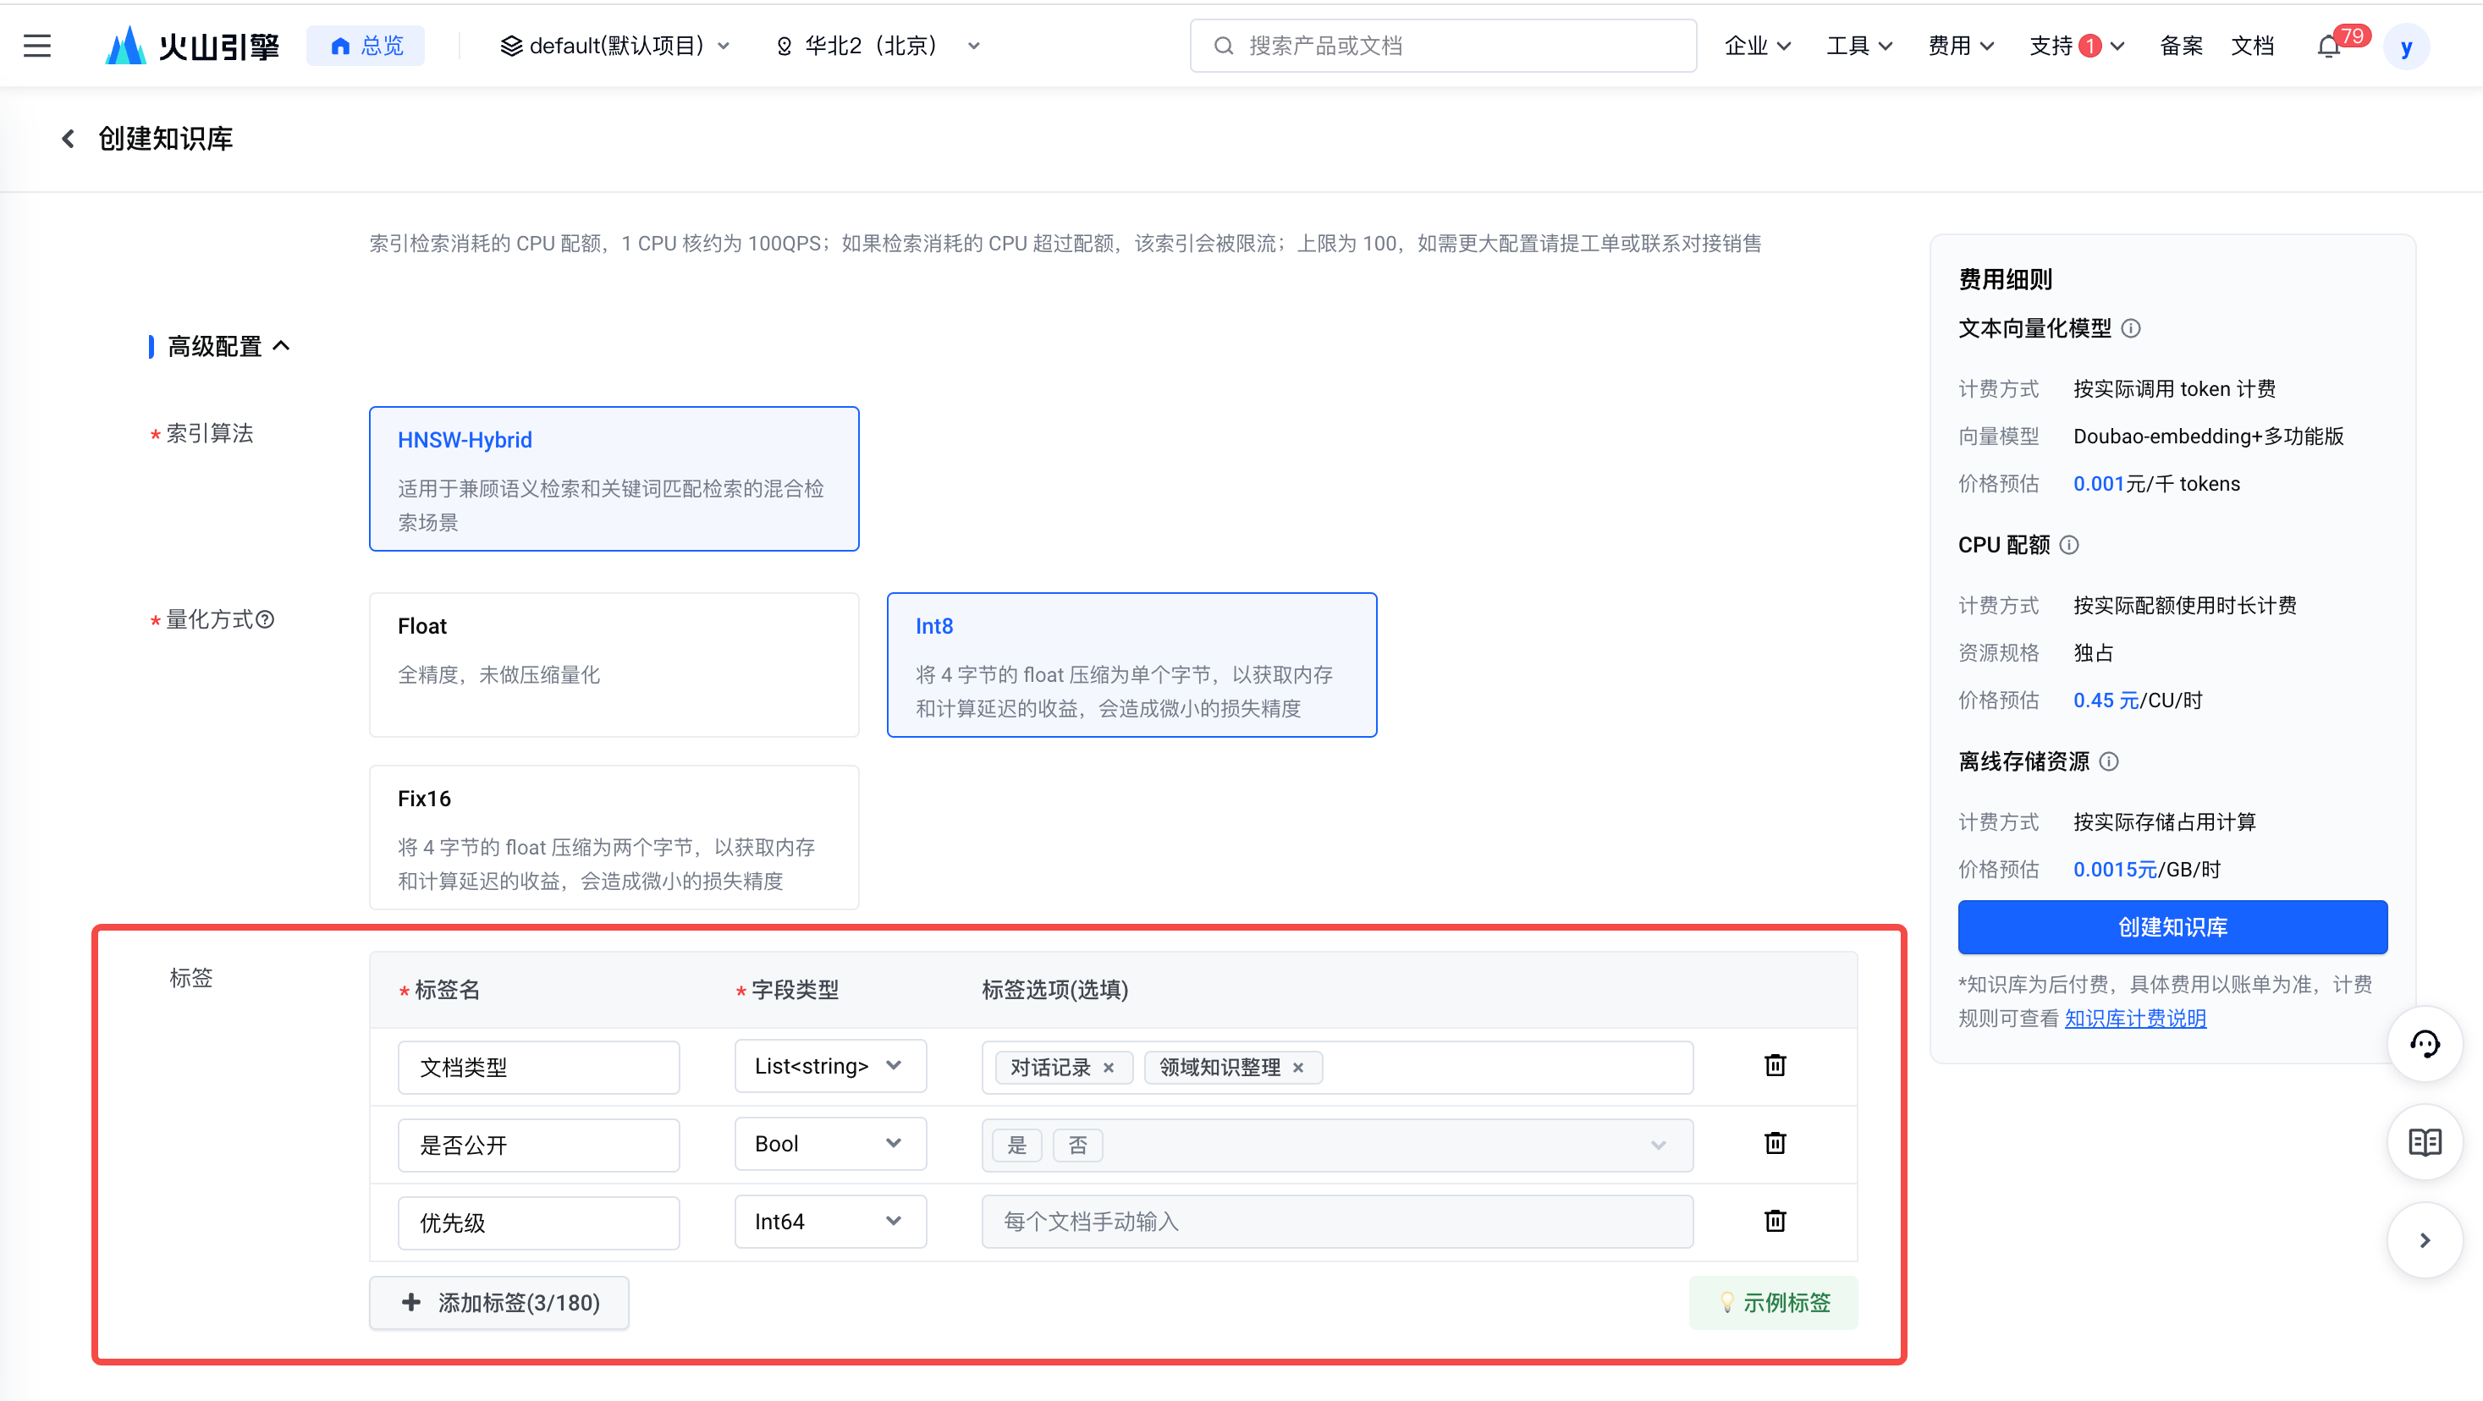The width and height of the screenshot is (2483, 1401).
Task: Click the 火山引擎 logo
Action: tap(192, 46)
